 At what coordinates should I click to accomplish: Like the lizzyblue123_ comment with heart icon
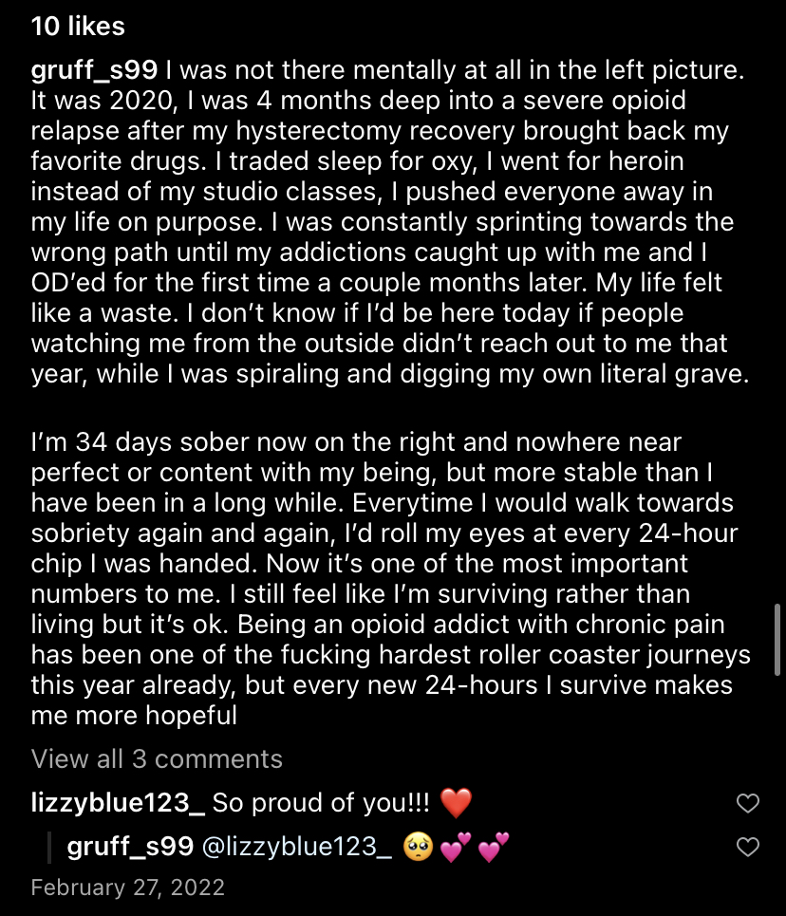(x=748, y=804)
